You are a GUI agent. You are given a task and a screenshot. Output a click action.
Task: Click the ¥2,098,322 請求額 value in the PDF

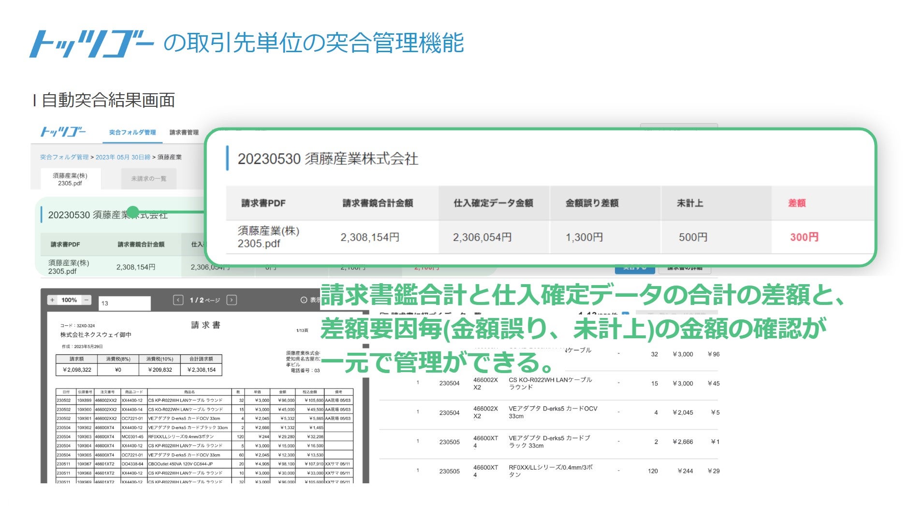(77, 370)
